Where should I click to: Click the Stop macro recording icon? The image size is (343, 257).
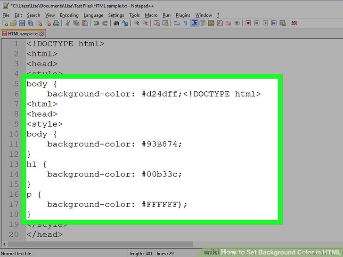pos(257,23)
